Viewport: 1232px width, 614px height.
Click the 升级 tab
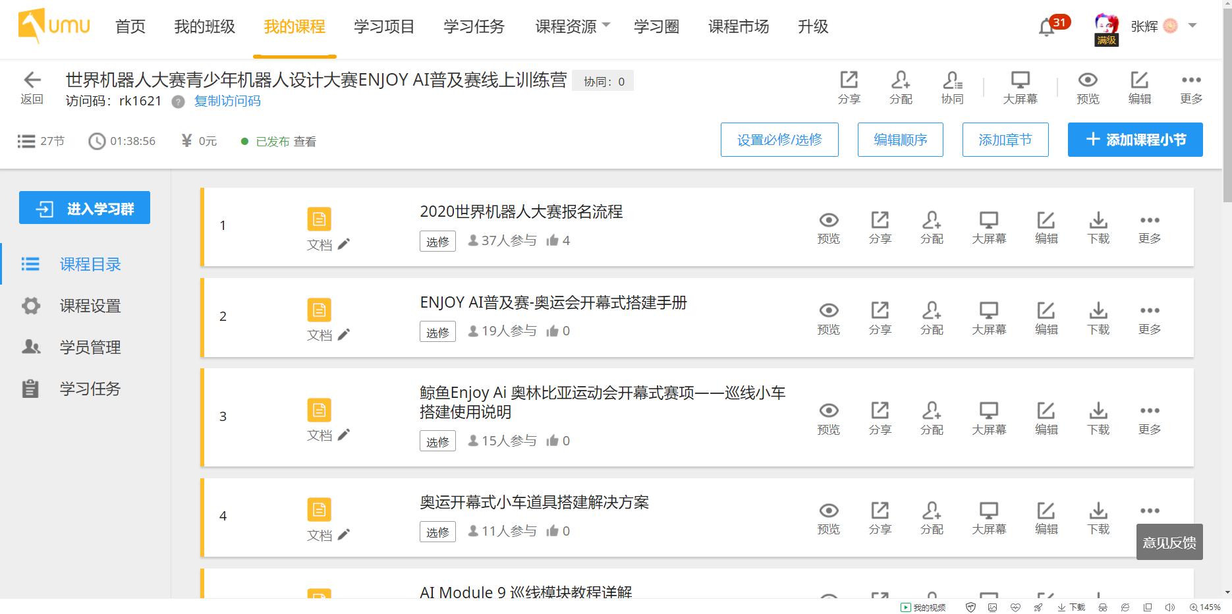coord(813,26)
